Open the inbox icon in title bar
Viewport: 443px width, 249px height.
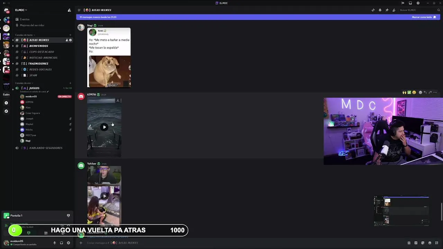tap(410, 3)
